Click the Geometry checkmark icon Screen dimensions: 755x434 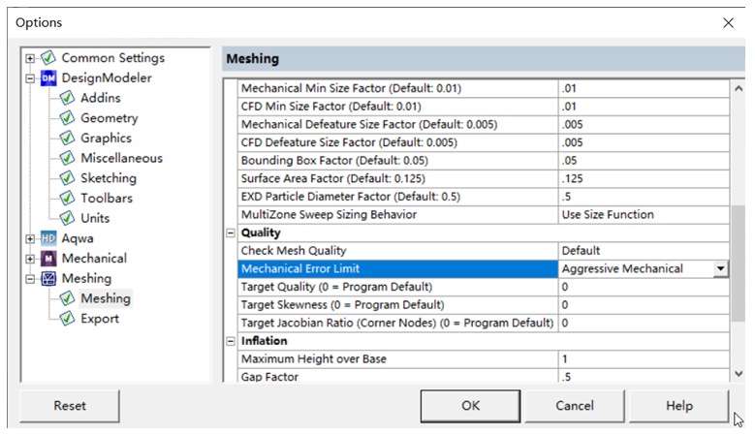click(68, 118)
